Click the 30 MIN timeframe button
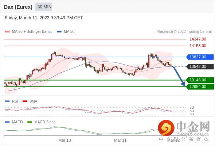 point(44,7)
